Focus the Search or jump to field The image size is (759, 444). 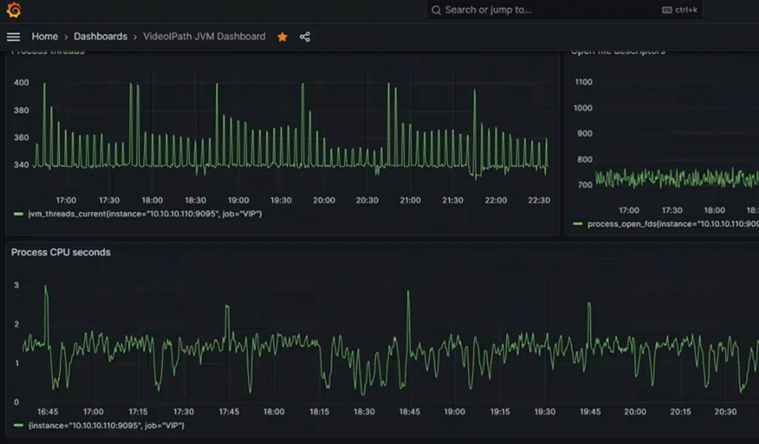564,10
